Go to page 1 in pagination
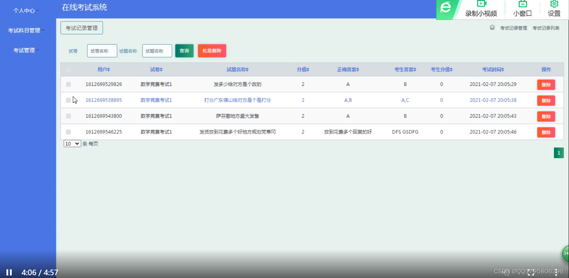The height and width of the screenshot is (278, 569). pyautogui.click(x=559, y=153)
